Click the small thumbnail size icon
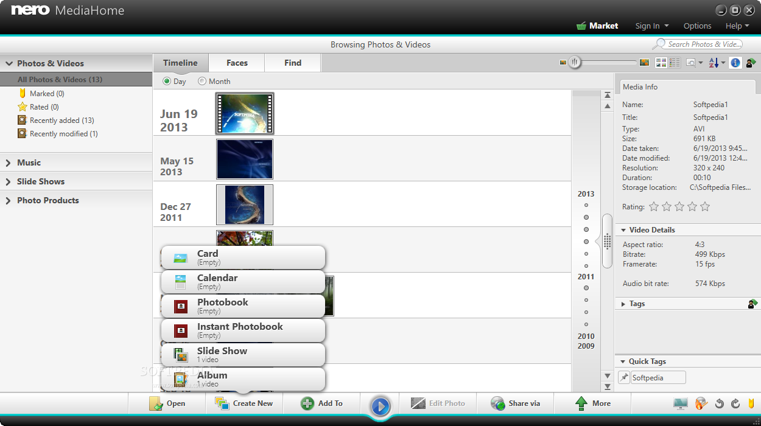 click(563, 63)
